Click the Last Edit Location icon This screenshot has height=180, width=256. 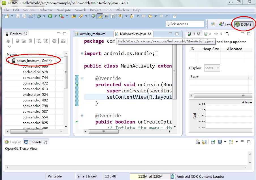[x=143, y=16]
